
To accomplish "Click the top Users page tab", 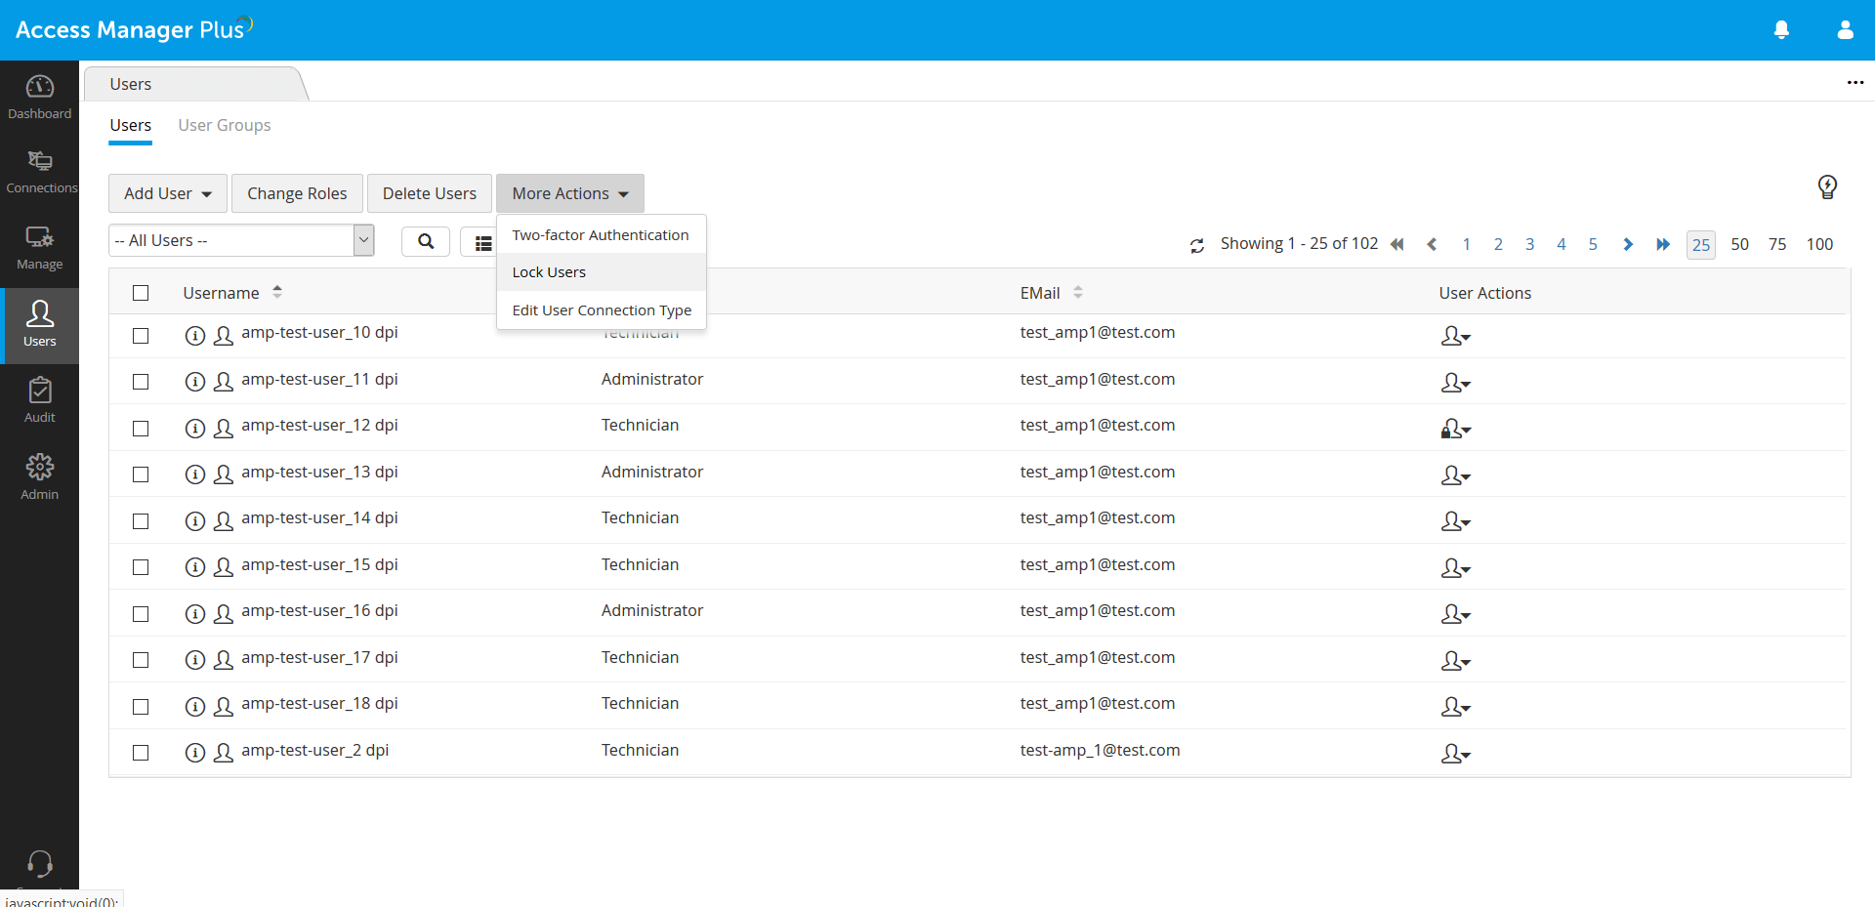I will (195, 84).
